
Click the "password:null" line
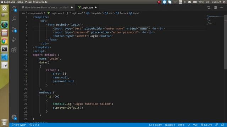point(63,81)
